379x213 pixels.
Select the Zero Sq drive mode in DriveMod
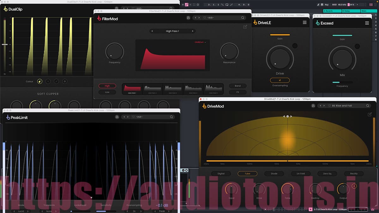click(x=327, y=174)
